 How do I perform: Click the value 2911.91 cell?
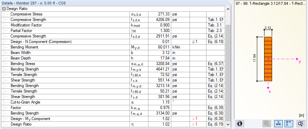point(160,36)
